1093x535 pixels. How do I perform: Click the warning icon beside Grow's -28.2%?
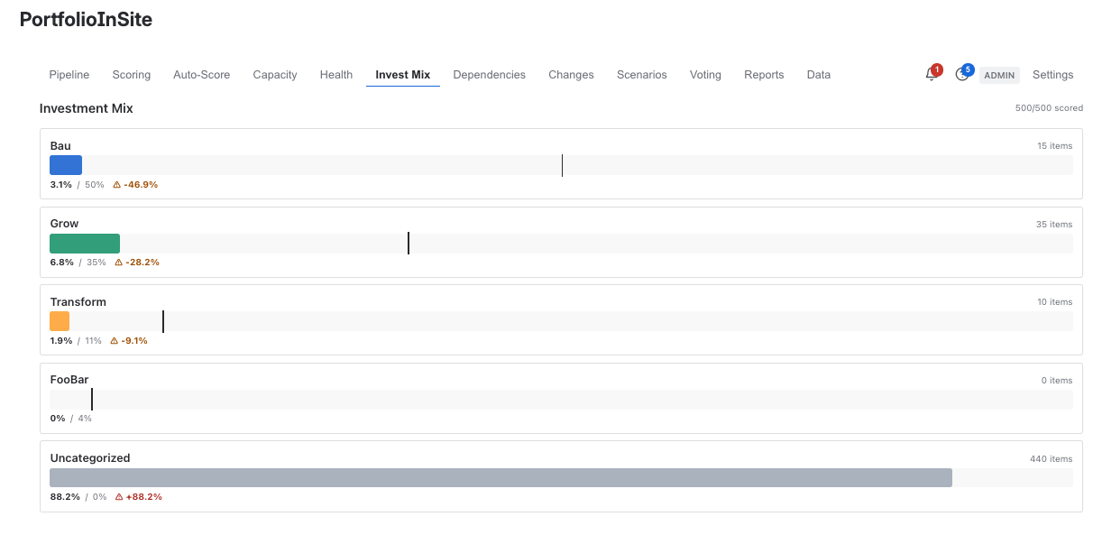click(x=118, y=262)
